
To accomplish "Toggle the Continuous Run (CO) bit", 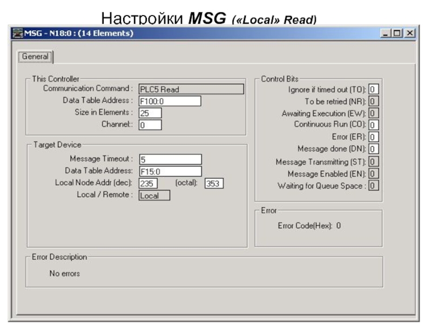I will click(374, 125).
